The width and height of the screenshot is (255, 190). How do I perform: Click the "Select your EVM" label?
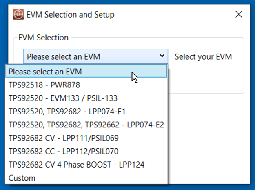(203, 57)
